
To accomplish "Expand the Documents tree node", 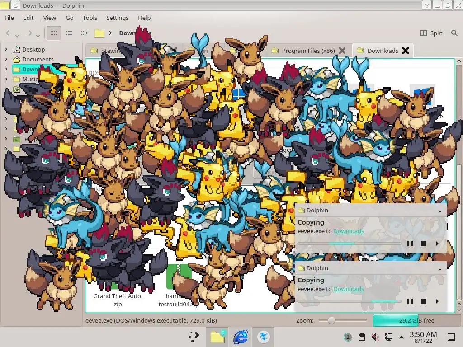I will coord(6,59).
